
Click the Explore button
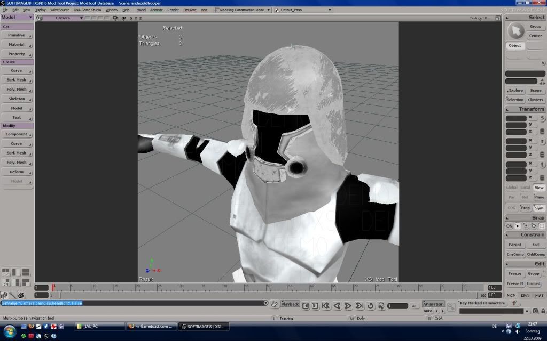click(x=515, y=90)
